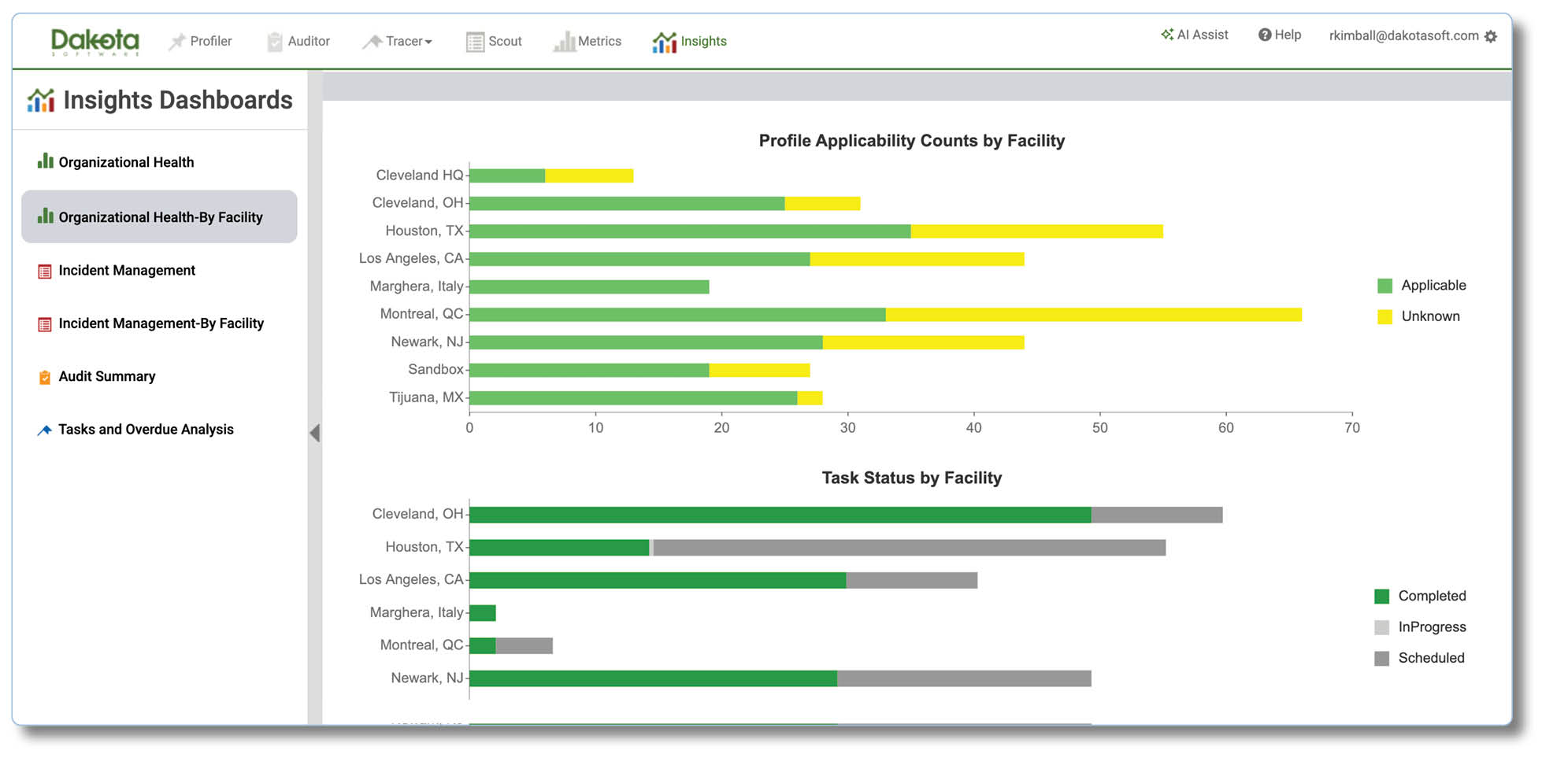The width and height of the screenshot is (1542, 765).
Task: Open the Profiler module
Action: tap(200, 41)
